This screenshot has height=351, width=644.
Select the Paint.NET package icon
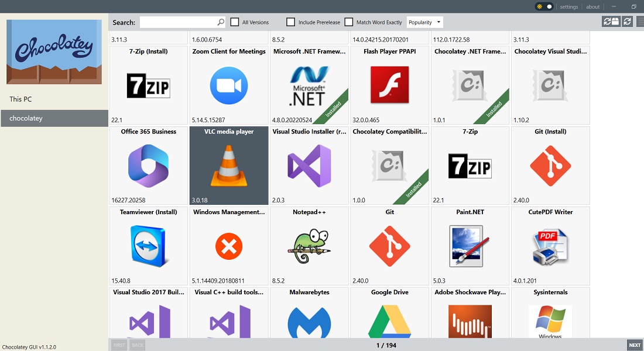(x=470, y=246)
